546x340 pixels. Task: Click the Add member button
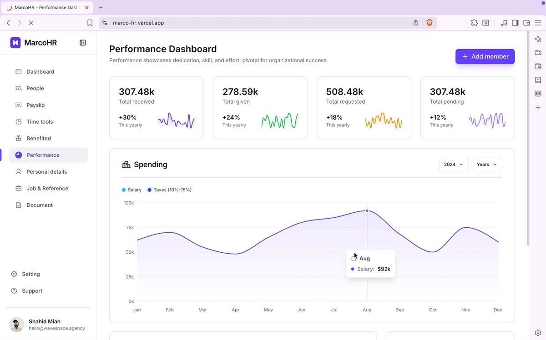485,56
